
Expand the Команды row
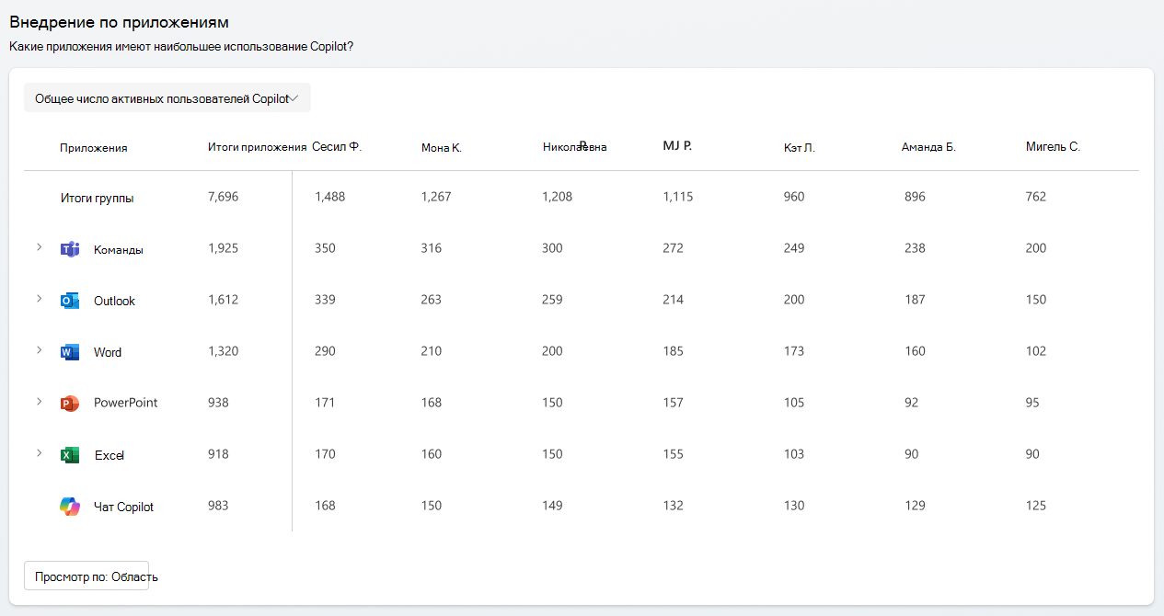(39, 247)
